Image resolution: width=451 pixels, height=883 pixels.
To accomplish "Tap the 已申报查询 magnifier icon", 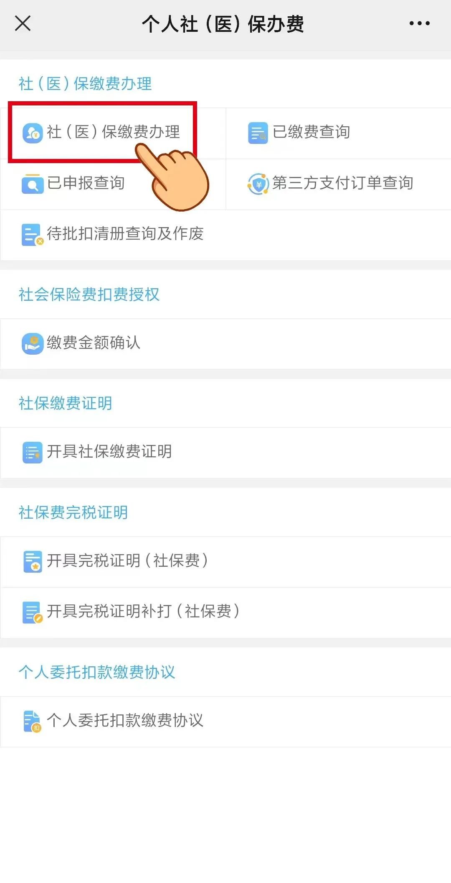I will pos(33,184).
